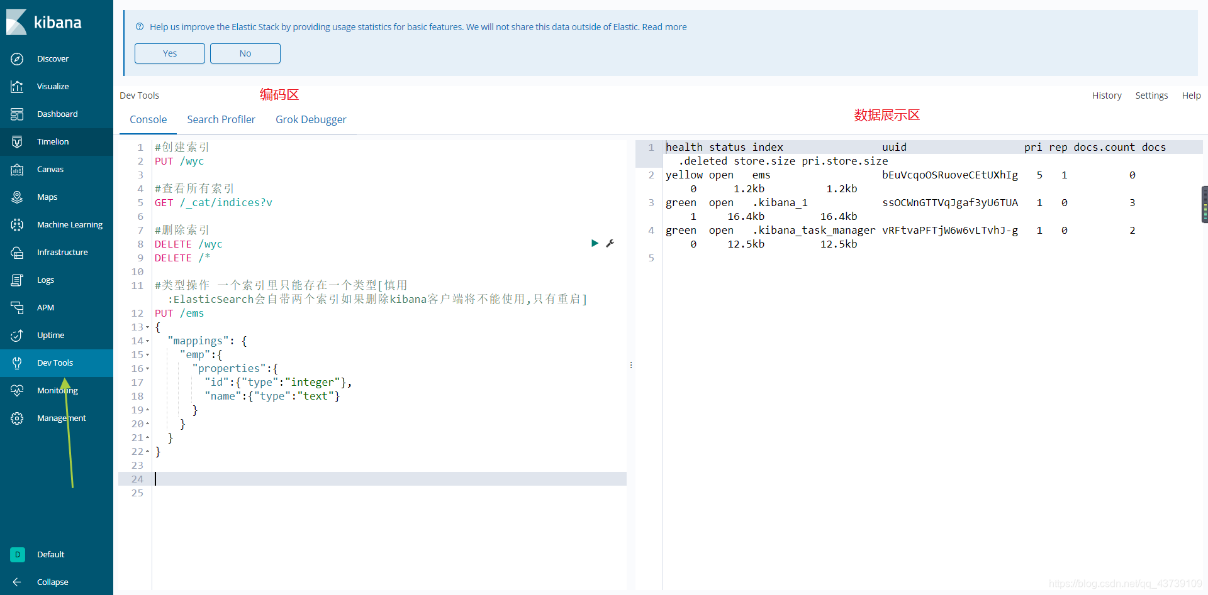Open the Monitoring heartbeat icon
Viewport: 1208px width, 595px height.
tap(17, 390)
